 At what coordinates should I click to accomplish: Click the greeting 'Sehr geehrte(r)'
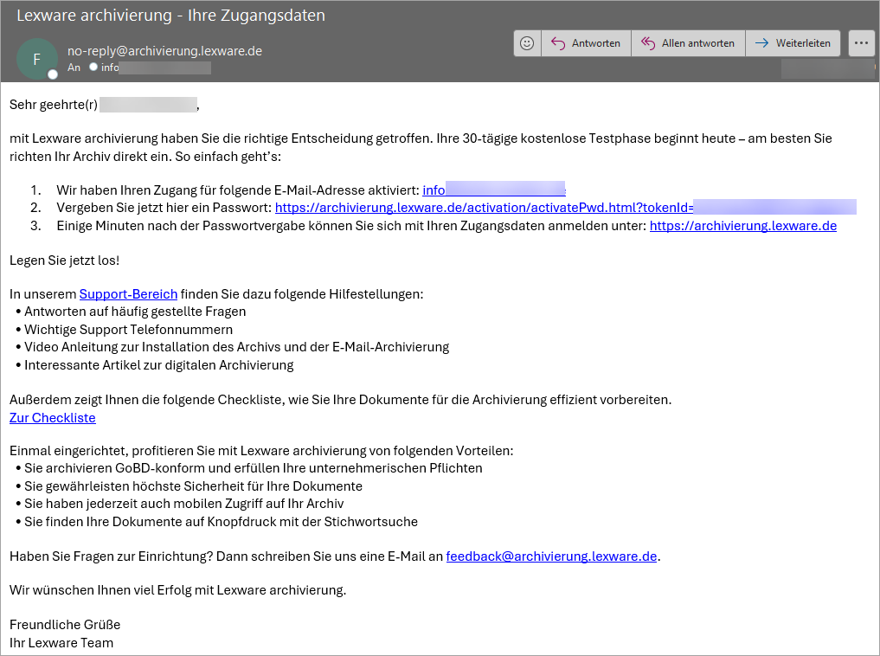[54, 105]
